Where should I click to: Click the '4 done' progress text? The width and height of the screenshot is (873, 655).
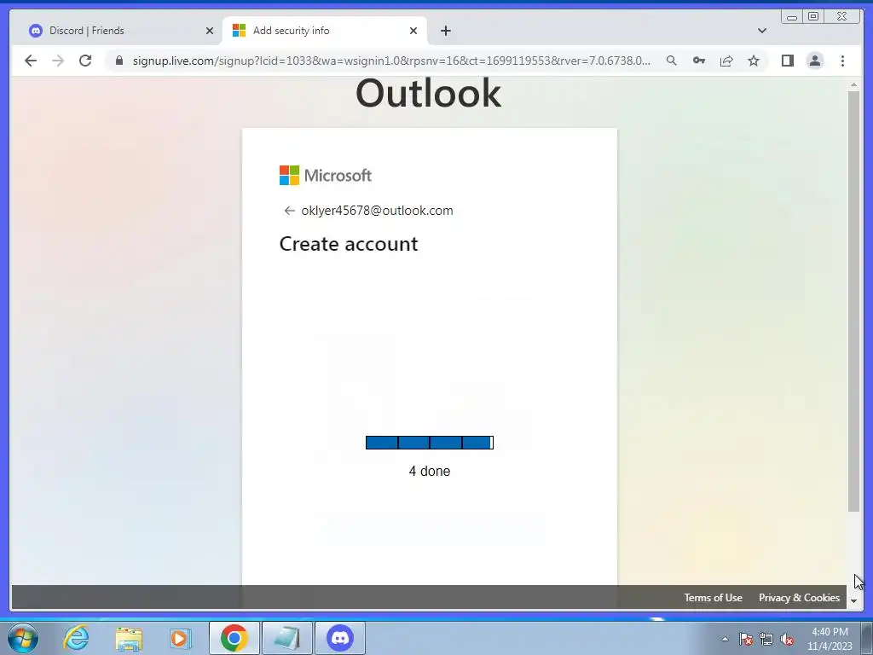(430, 471)
